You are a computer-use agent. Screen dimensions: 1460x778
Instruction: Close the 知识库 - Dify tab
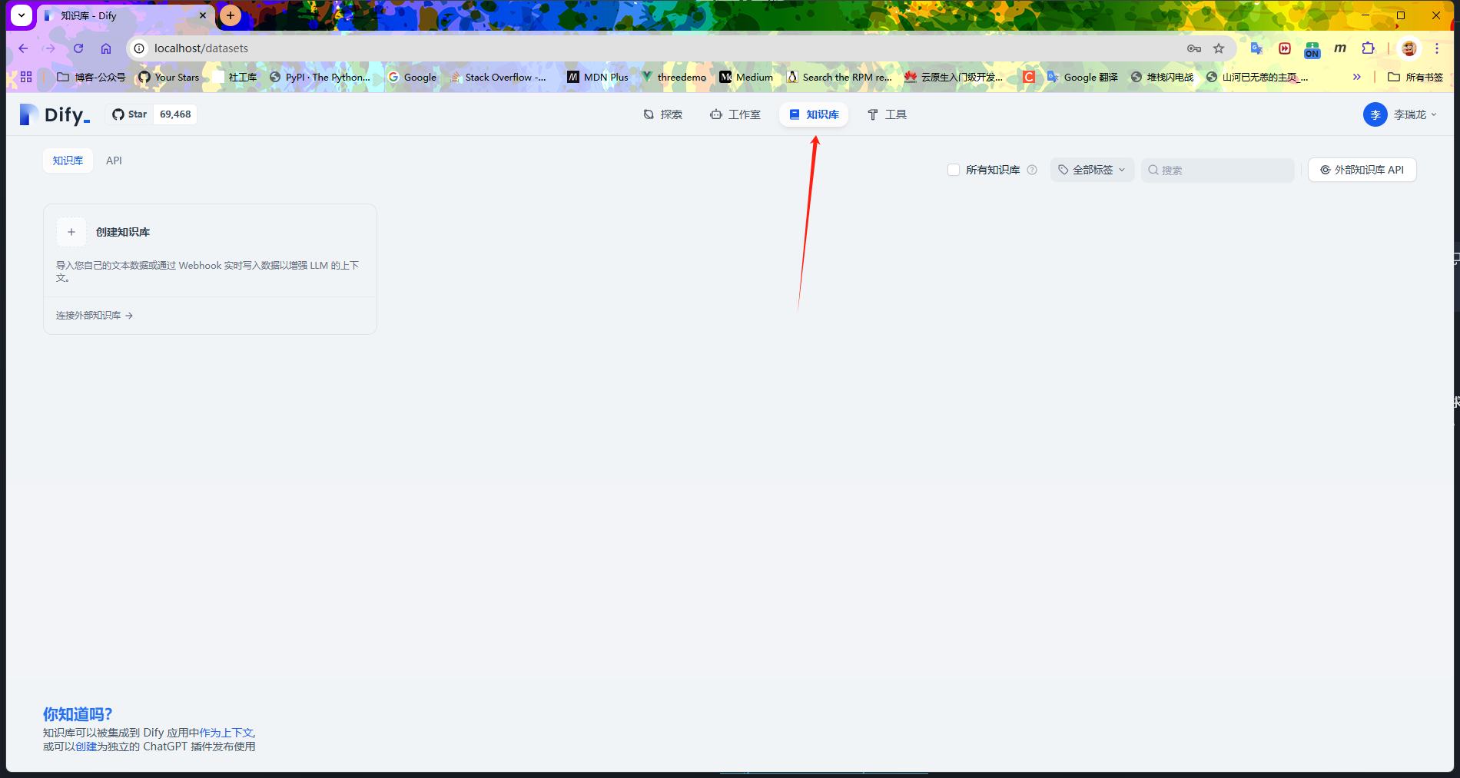pos(203,15)
